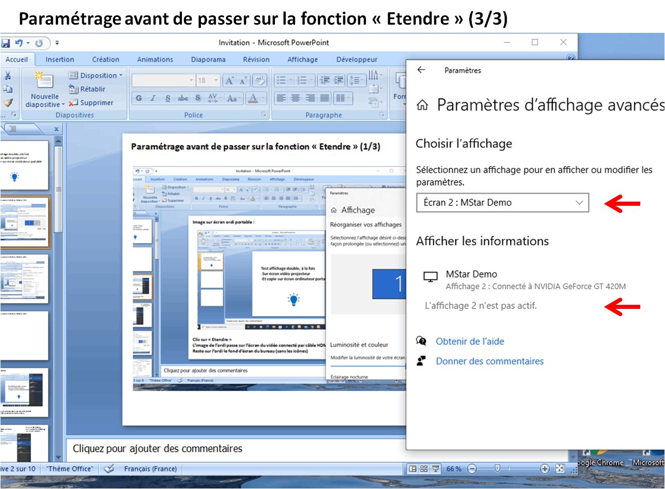The width and height of the screenshot is (665, 489).
Task: Click the Columns icon in Paragraphe group
Action: coord(342,98)
